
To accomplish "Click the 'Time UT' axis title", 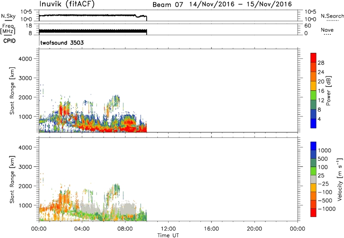I will pyautogui.click(x=168, y=235).
